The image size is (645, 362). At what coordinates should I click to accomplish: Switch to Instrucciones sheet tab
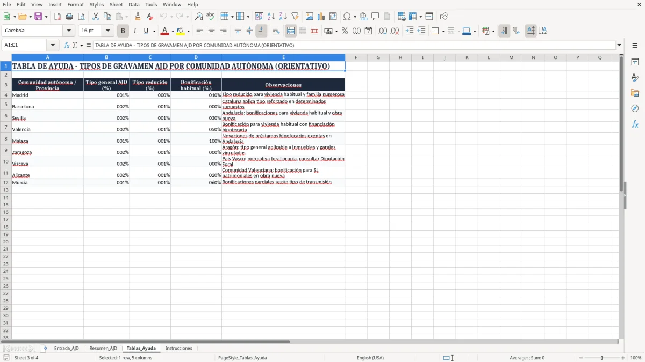[x=178, y=348]
